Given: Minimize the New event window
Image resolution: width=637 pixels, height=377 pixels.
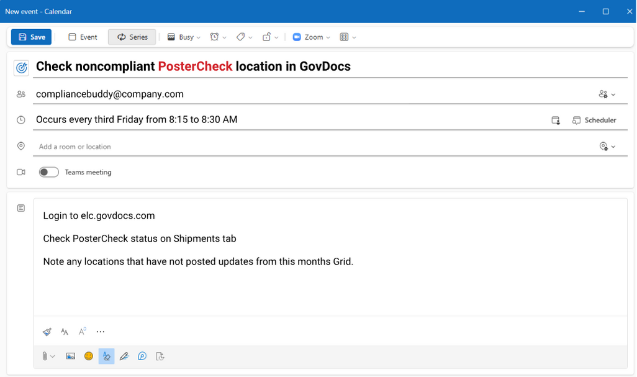Looking at the screenshot, I should (x=582, y=11).
